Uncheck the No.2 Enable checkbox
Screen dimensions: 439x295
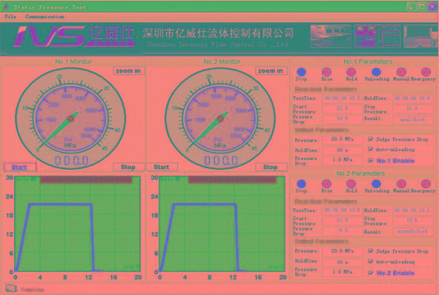click(x=371, y=273)
